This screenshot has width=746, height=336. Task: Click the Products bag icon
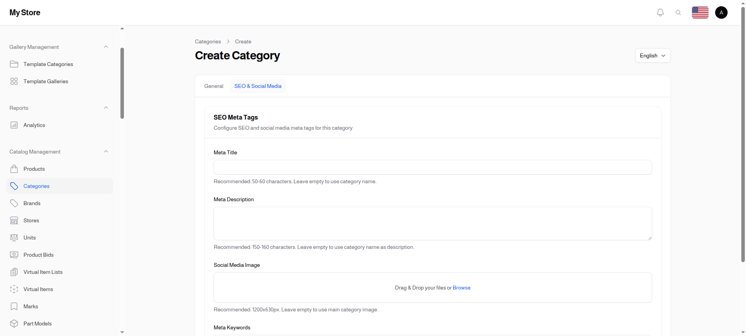coord(14,169)
